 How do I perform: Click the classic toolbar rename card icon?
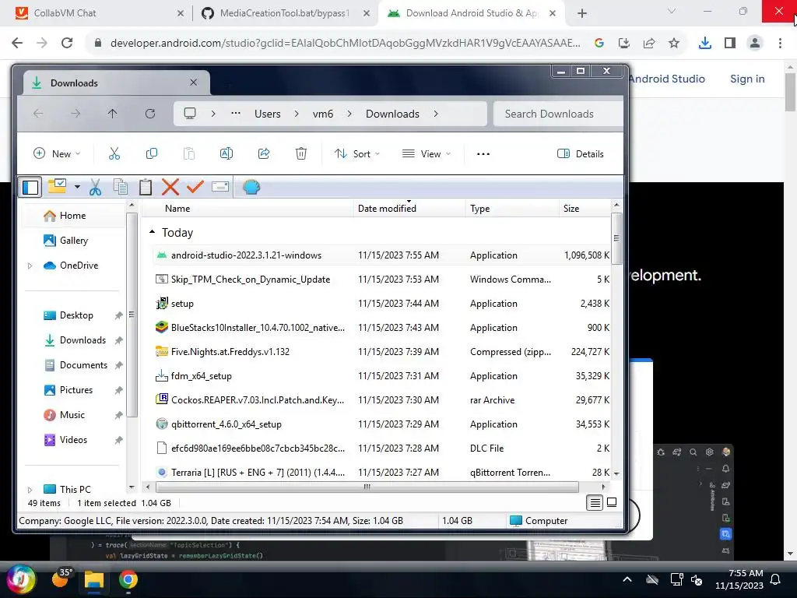220,187
